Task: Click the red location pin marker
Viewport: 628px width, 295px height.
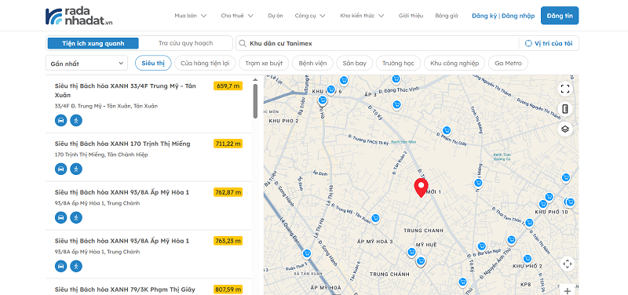Action: pos(421,188)
